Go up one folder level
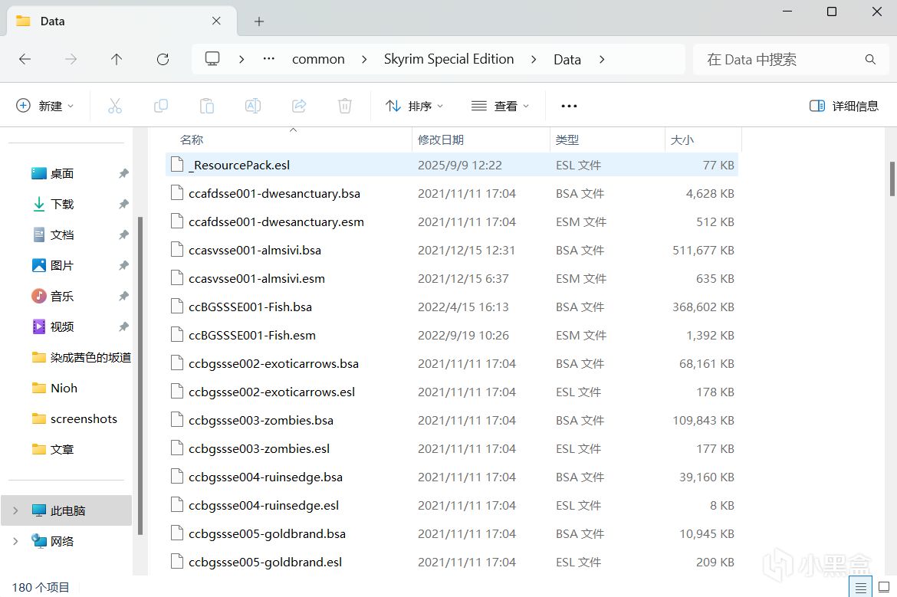897x597 pixels. coord(117,59)
